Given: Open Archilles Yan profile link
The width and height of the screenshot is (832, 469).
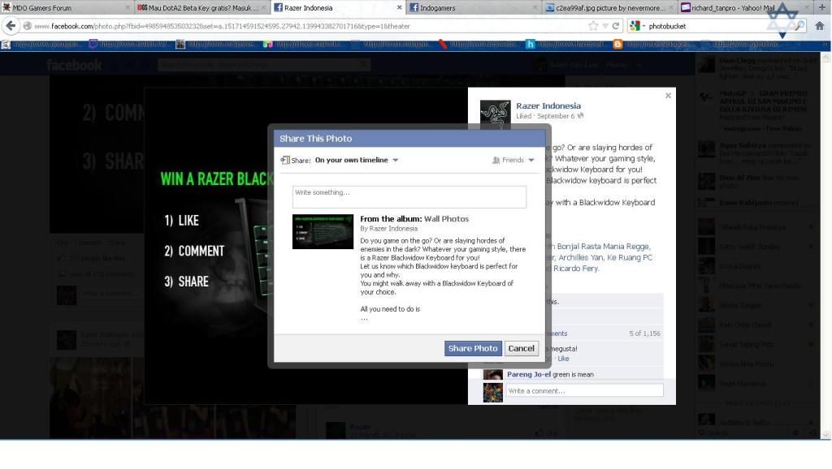Looking at the screenshot, I should pos(580,257).
